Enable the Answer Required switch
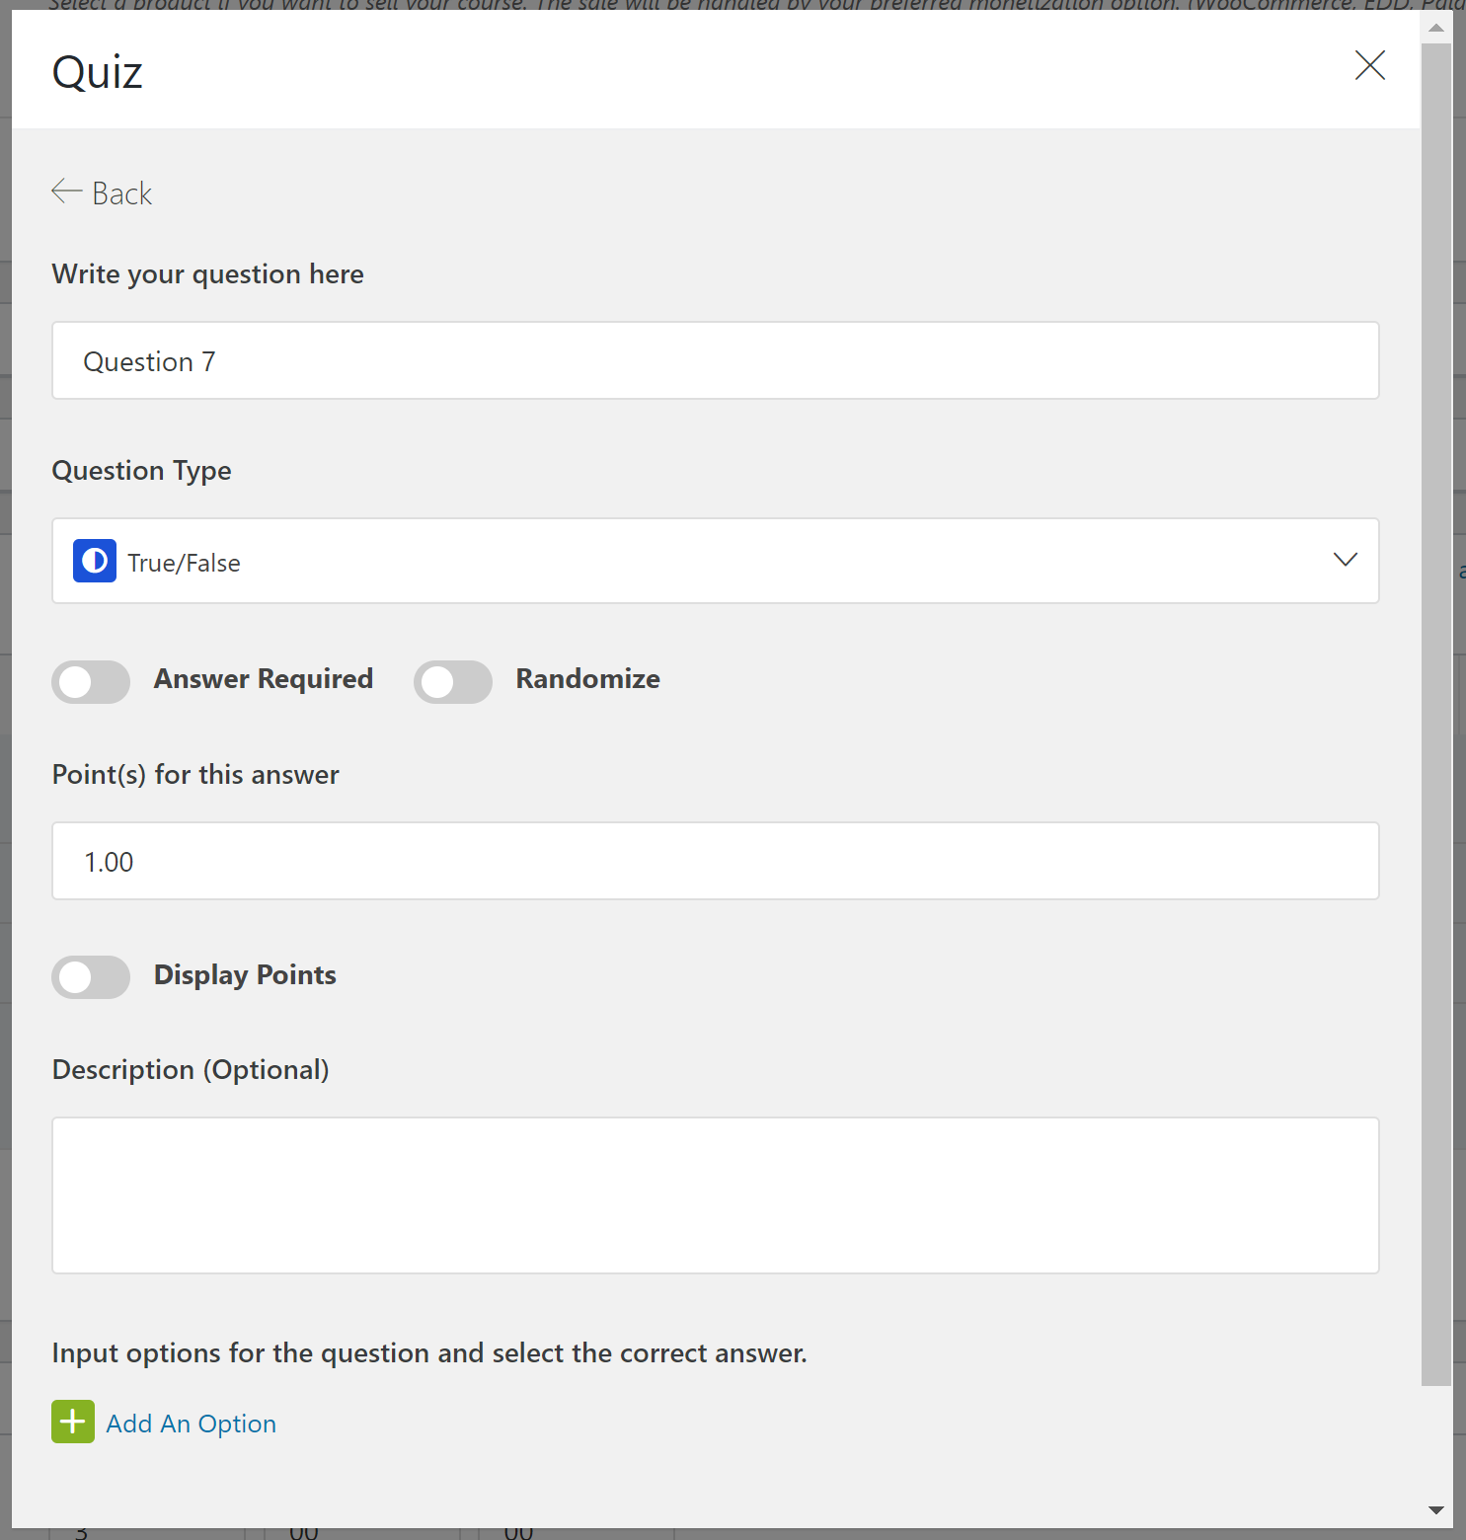 coord(91,681)
